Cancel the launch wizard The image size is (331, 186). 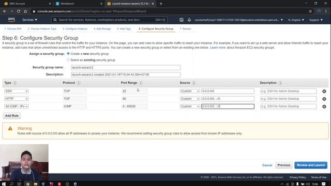click(267, 165)
